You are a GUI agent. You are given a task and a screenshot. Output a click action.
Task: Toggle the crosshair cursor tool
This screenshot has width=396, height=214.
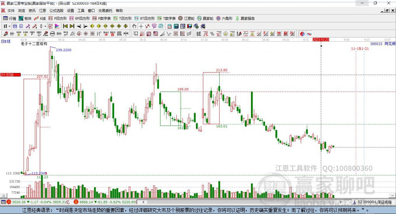[141, 26]
